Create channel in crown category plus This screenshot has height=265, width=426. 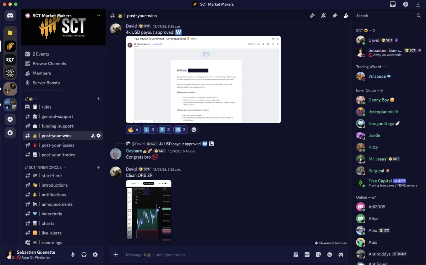coord(99,99)
